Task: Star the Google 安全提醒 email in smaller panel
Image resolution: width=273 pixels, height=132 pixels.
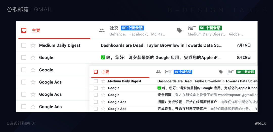Action: click(103, 95)
